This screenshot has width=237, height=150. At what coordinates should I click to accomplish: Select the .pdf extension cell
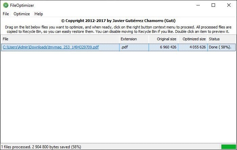pos(134,47)
